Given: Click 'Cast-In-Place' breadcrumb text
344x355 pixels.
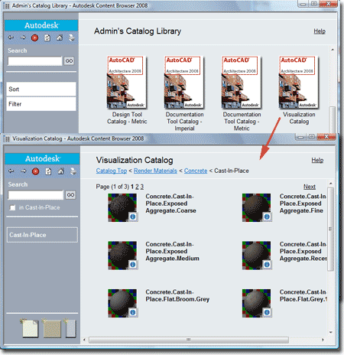Looking at the screenshot, I should pos(232,171).
